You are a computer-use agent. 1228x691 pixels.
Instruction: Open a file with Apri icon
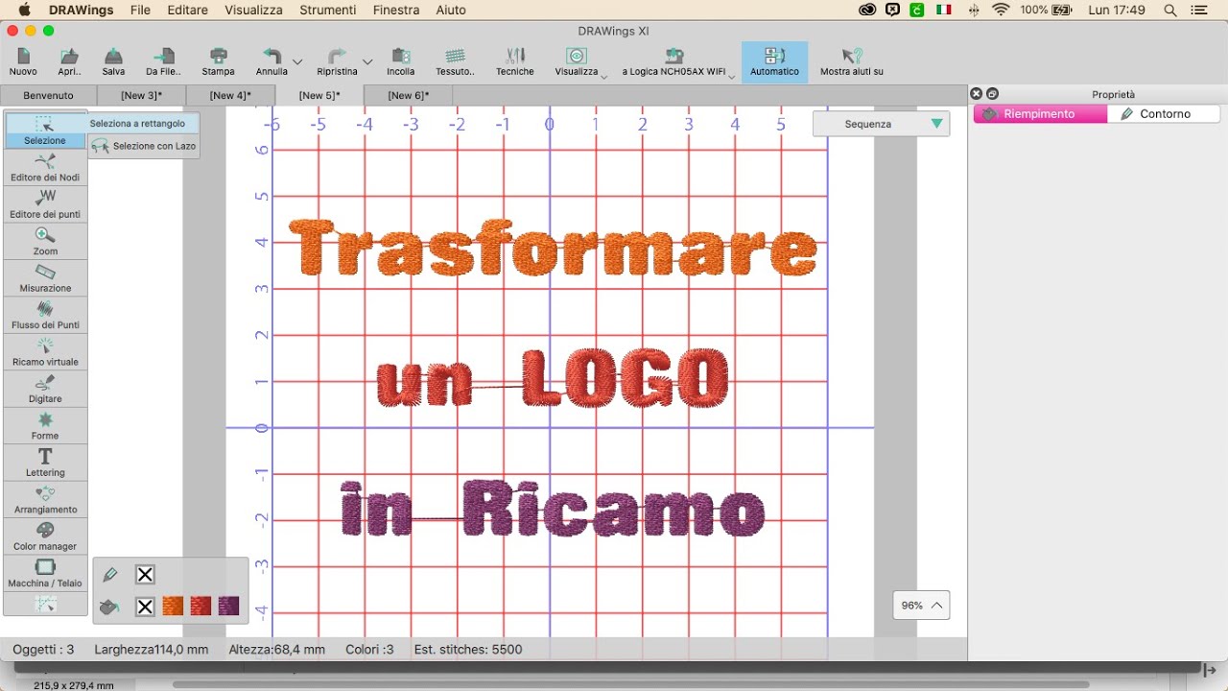pos(69,62)
